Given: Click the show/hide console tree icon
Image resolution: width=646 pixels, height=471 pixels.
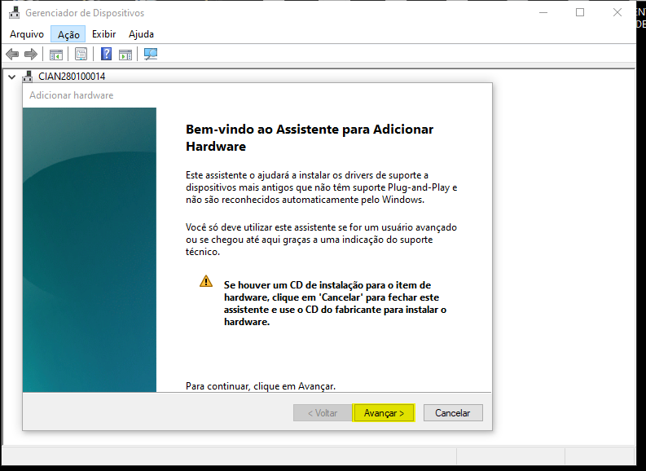Looking at the screenshot, I should (56, 54).
